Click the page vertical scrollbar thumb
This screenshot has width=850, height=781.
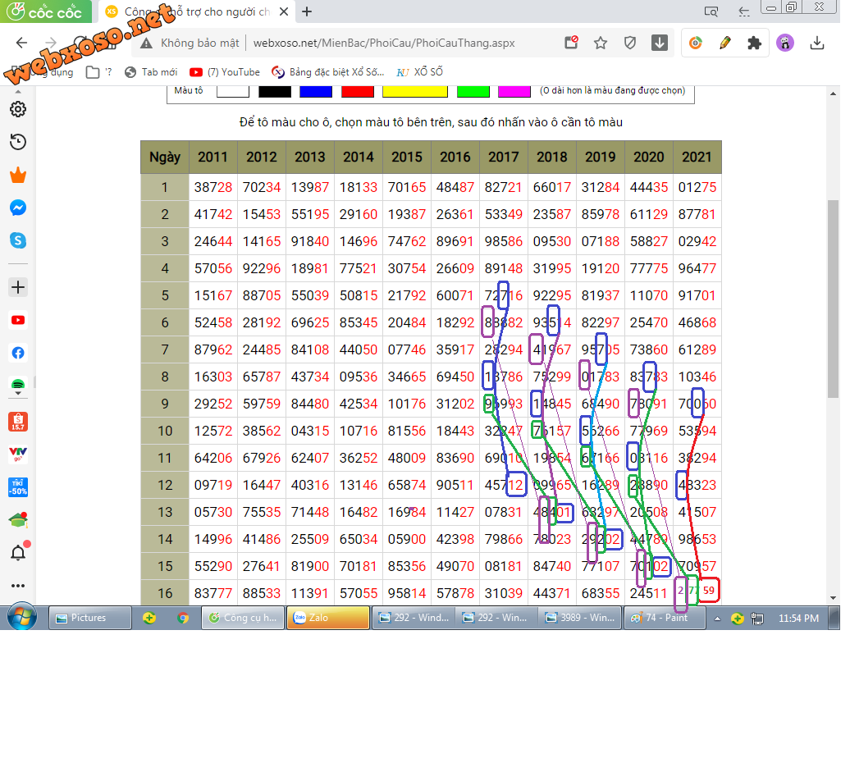click(x=834, y=299)
